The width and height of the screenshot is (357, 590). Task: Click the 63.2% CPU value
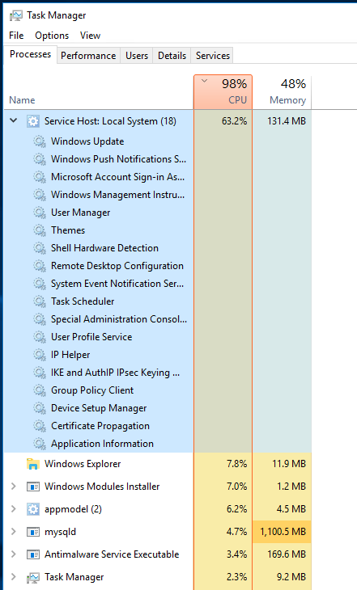coord(234,121)
